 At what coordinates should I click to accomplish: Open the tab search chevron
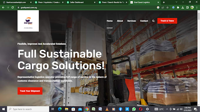[176, 2]
